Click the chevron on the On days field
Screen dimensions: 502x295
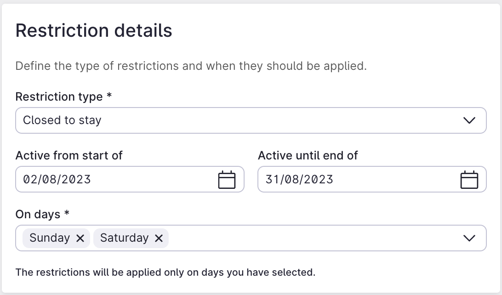tap(469, 238)
